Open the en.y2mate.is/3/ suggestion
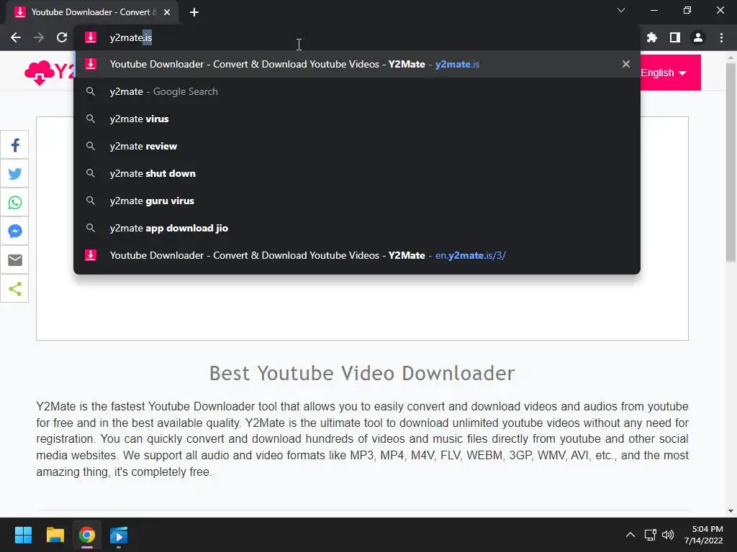This screenshot has height=552, width=737. click(x=357, y=255)
